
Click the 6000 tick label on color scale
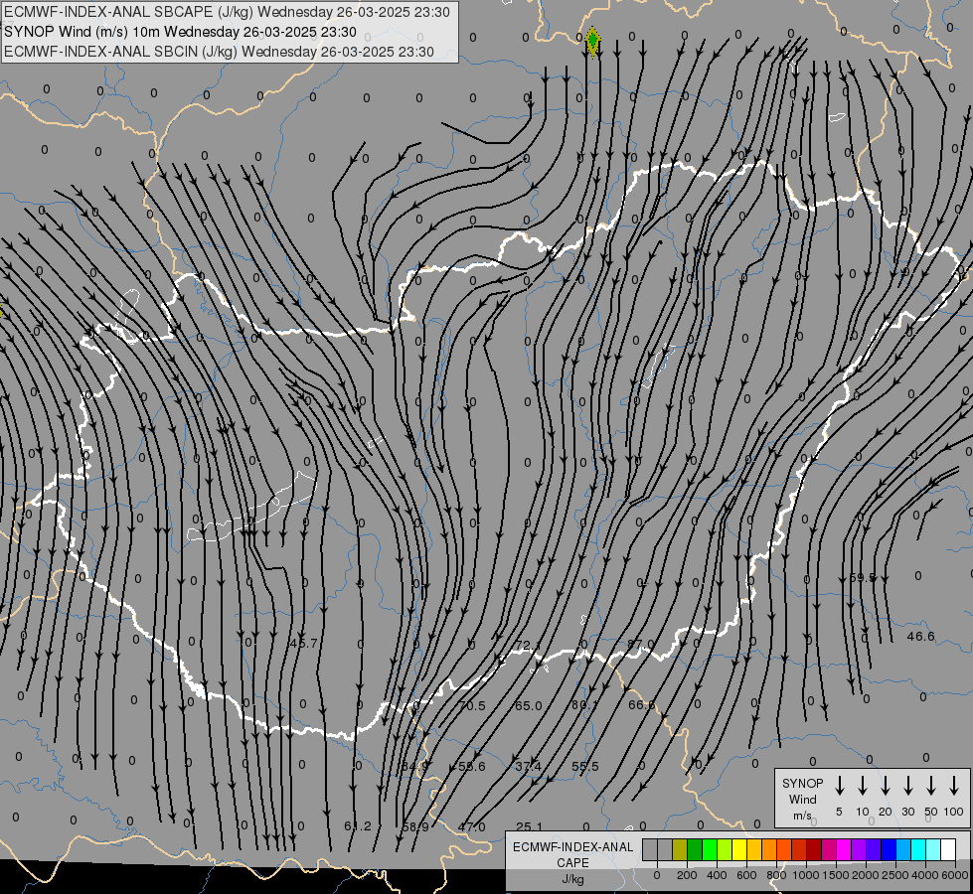(x=955, y=875)
